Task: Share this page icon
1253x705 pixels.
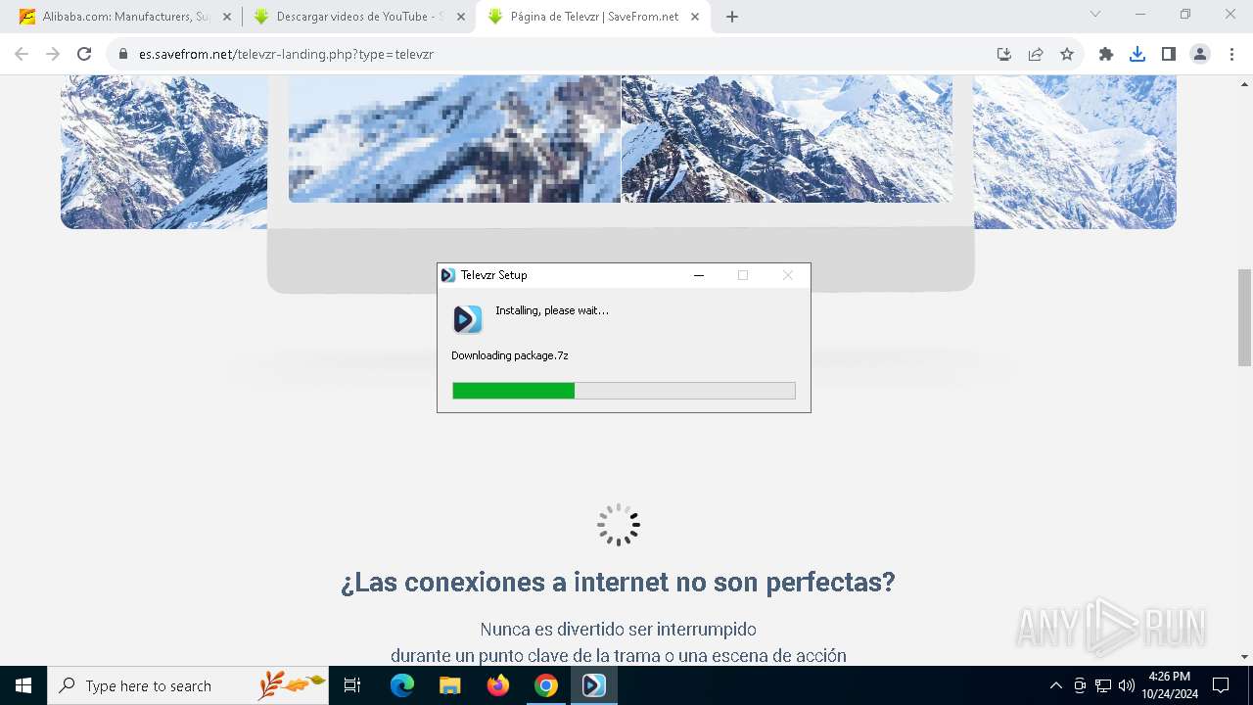Action: point(1036,54)
